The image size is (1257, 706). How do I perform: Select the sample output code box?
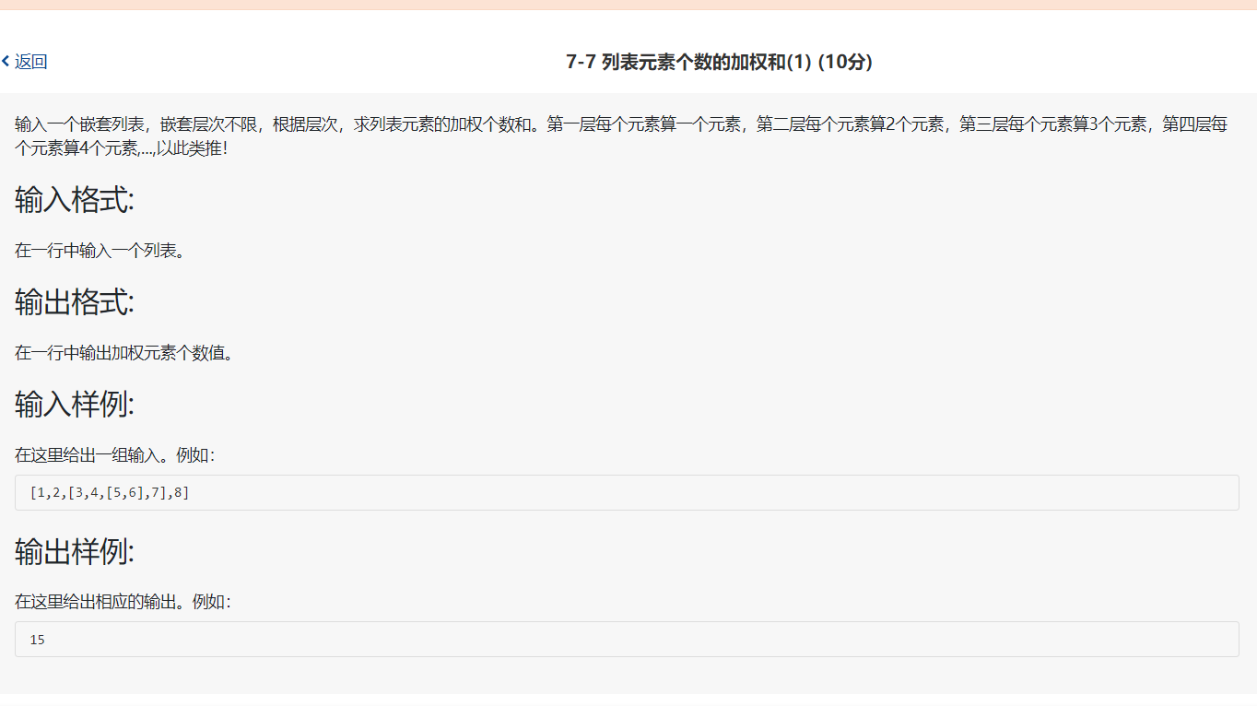[x=627, y=639]
